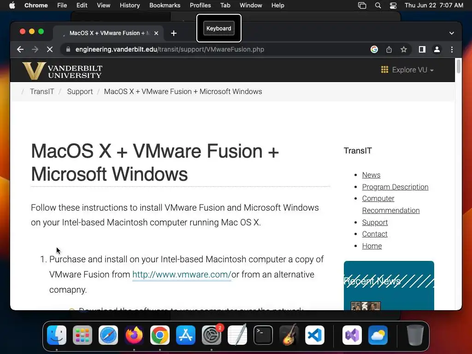Open the File menu

point(62,5)
